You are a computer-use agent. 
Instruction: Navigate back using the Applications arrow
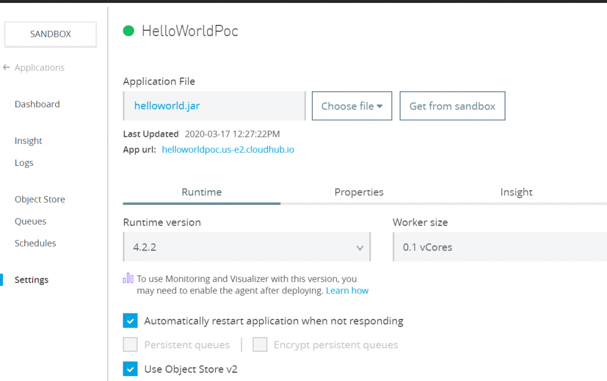coord(7,67)
